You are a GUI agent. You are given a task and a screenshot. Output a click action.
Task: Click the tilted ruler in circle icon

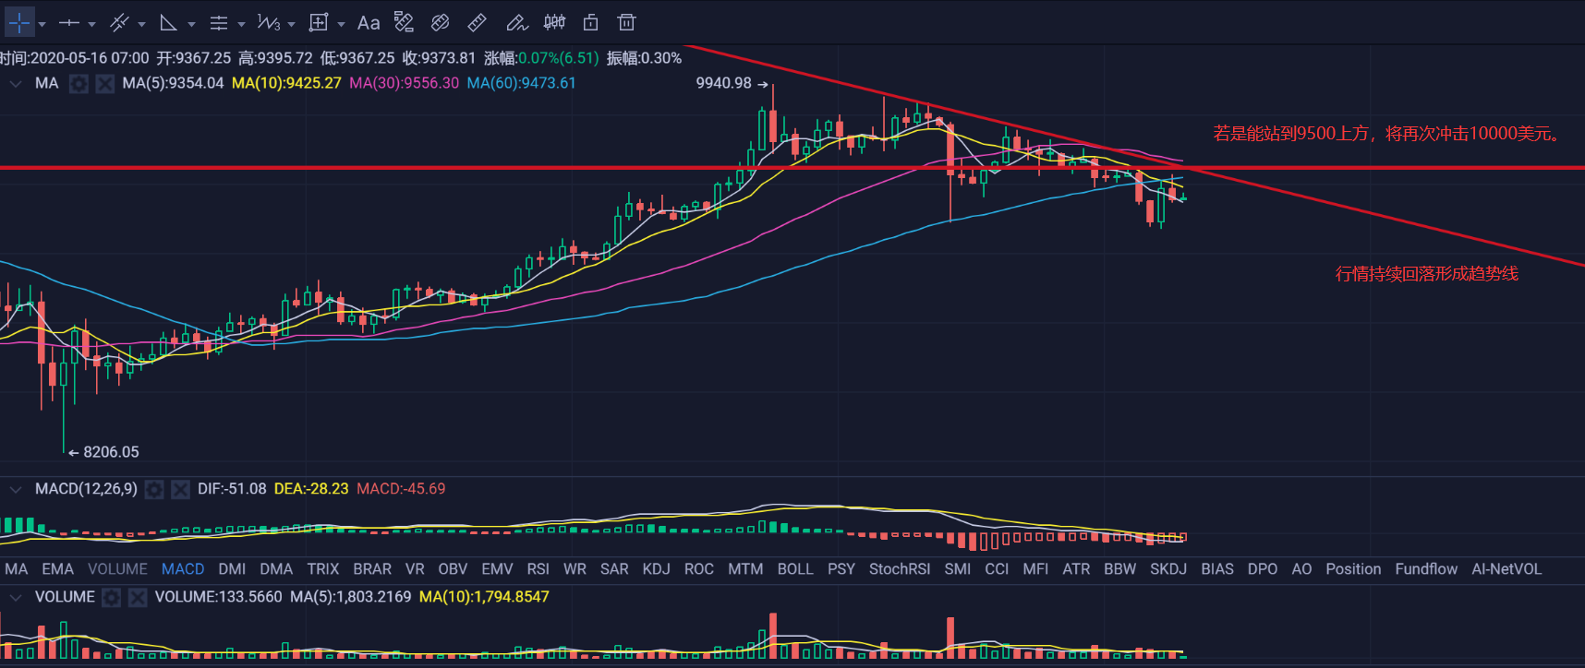click(x=441, y=22)
